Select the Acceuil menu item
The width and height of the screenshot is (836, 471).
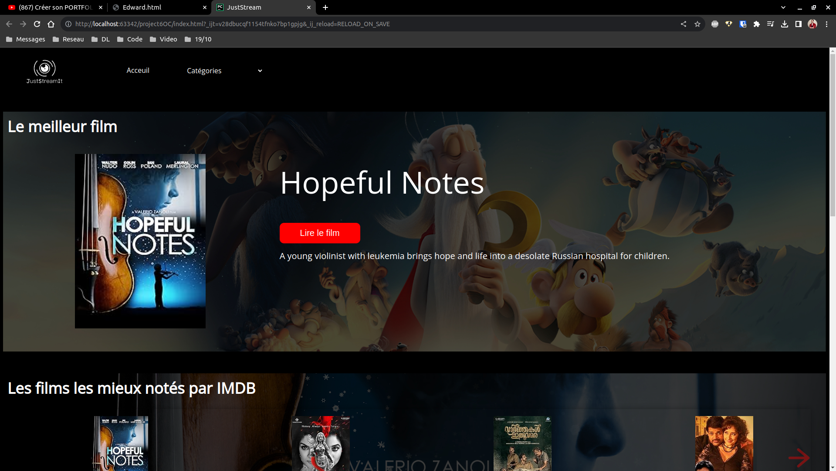[x=138, y=70]
